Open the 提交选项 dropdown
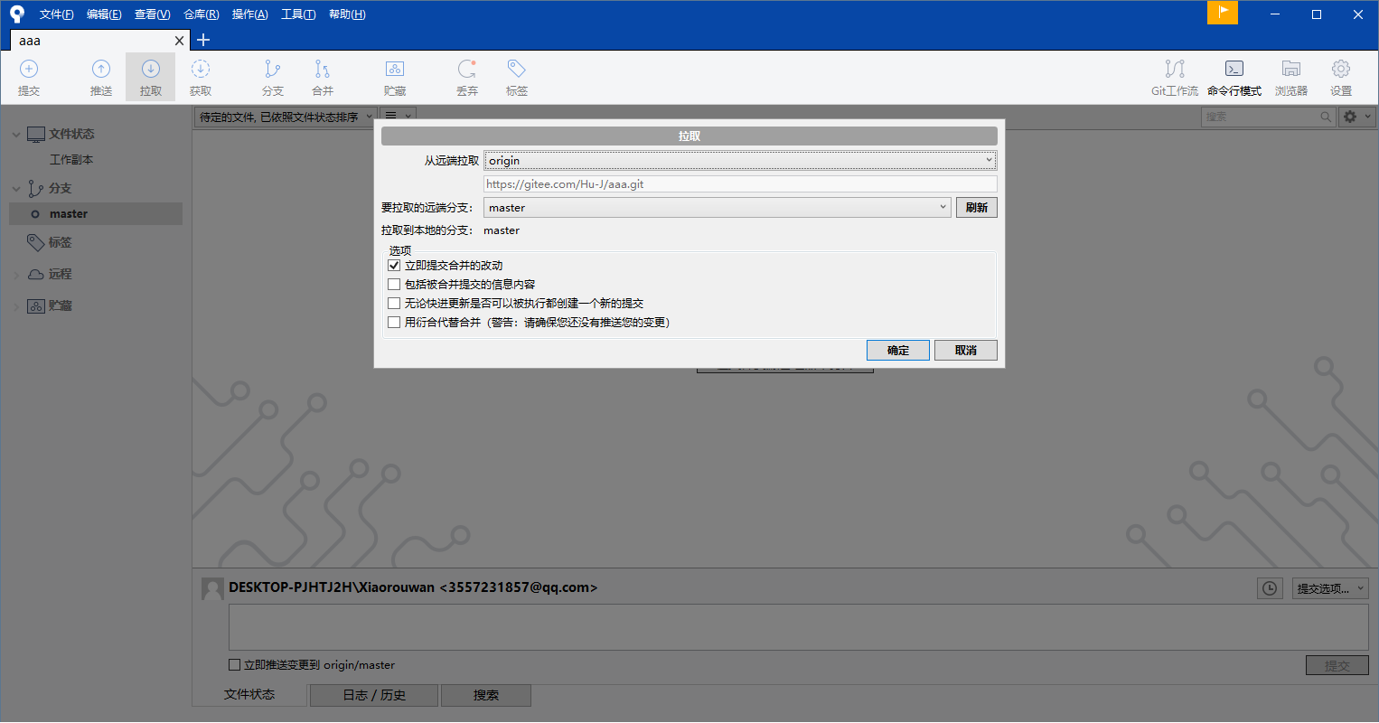This screenshot has height=723, width=1379. click(x=1330, y=588)
